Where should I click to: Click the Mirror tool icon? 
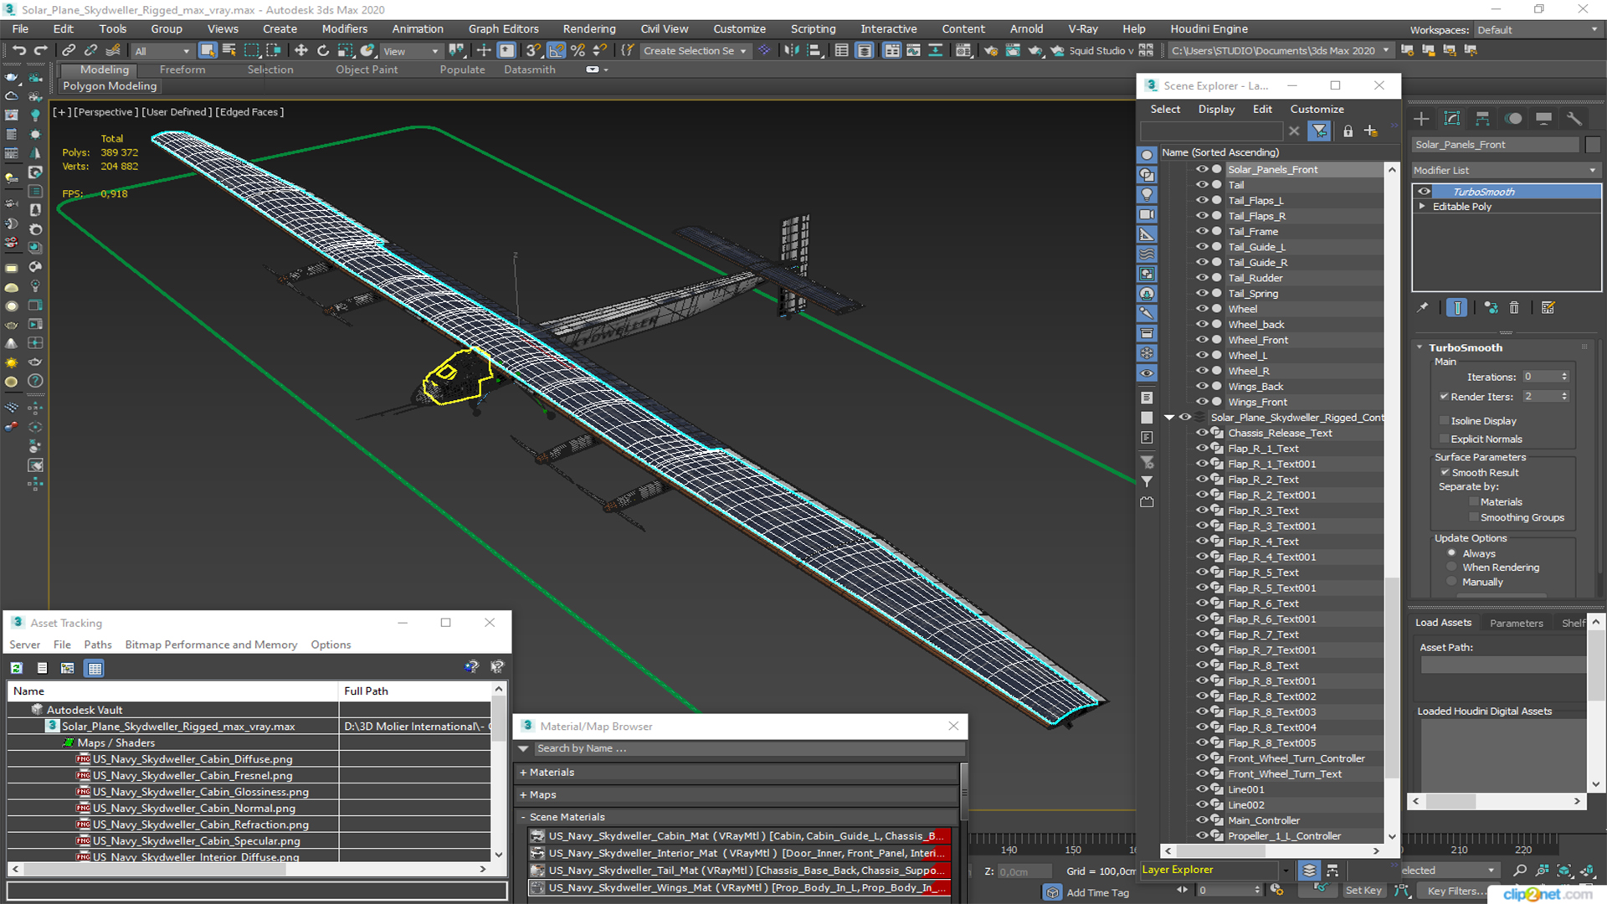click(x=791, y=51)
